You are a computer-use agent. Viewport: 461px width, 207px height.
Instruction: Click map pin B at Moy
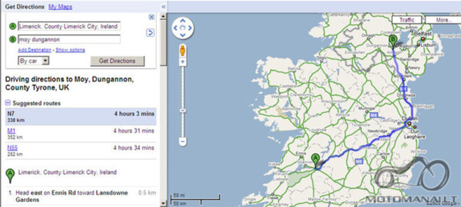393,41
